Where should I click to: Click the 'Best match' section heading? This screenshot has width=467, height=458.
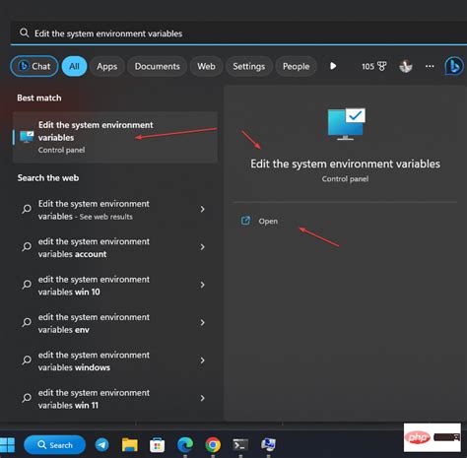tap(39, 98)
